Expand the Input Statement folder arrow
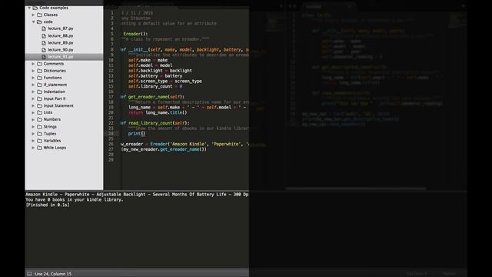492x277 pixels. [33, 105]
